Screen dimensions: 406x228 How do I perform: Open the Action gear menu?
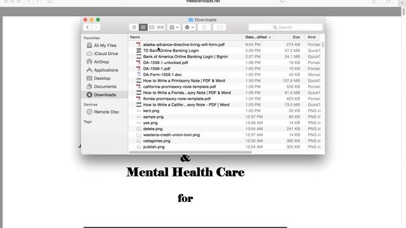click(x=189, y=27)
